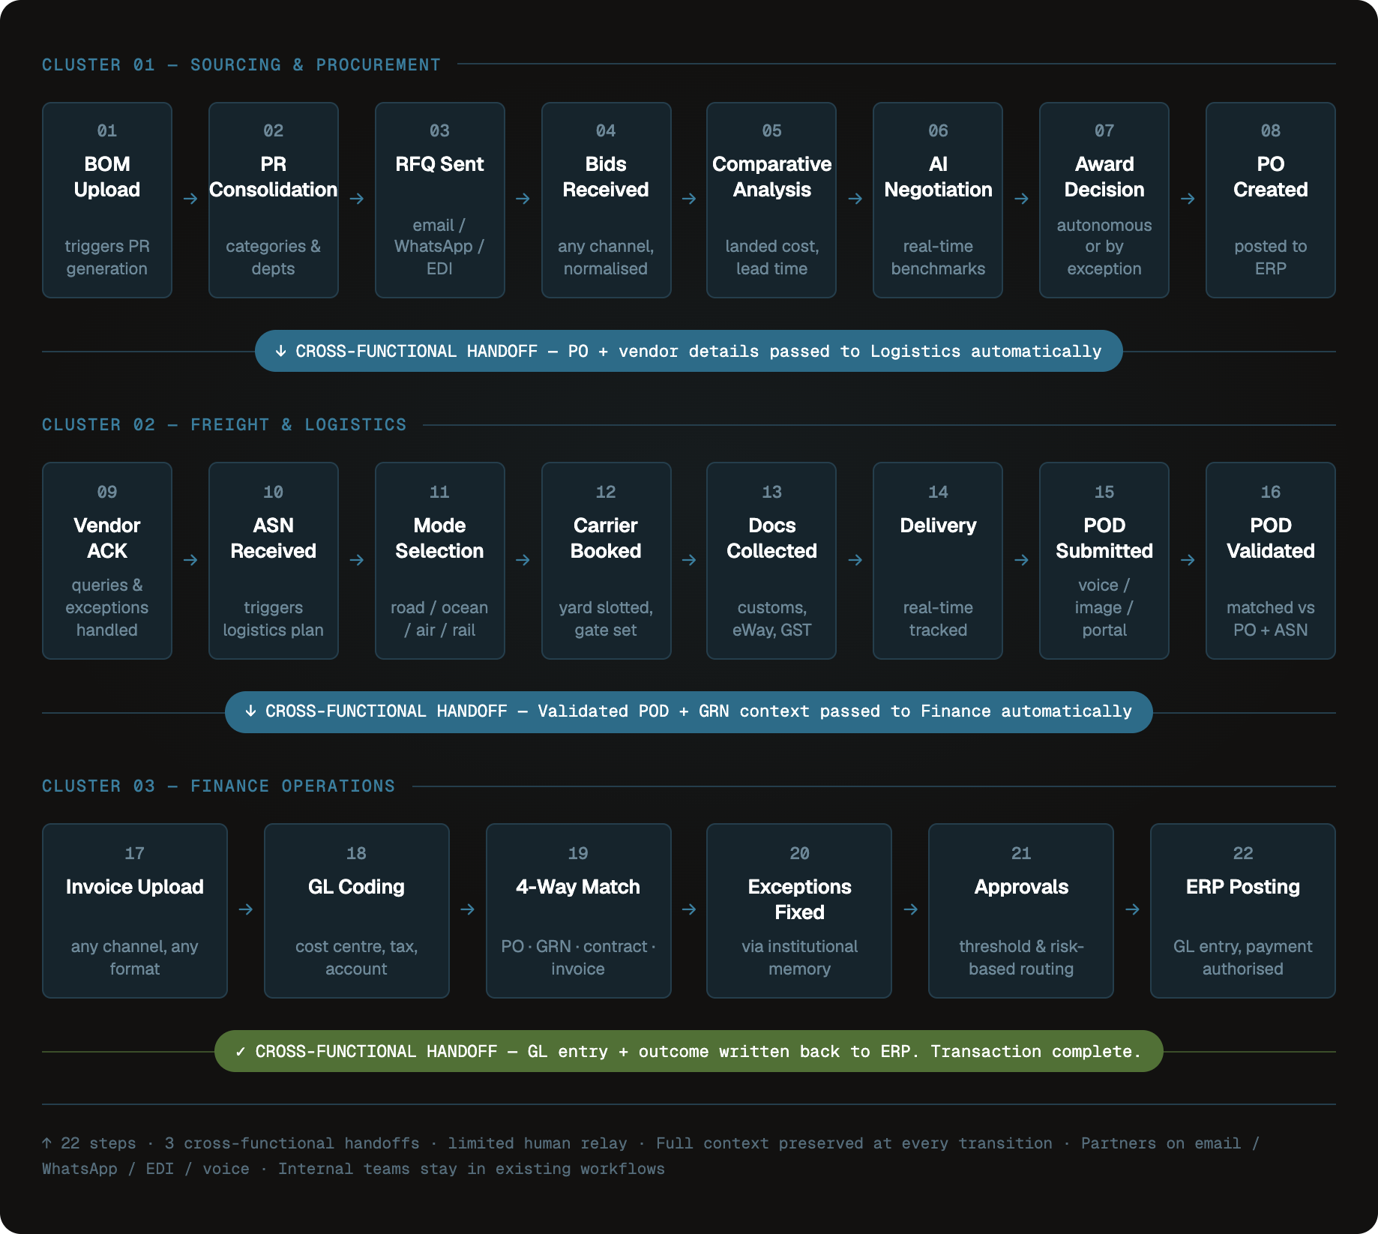Click the arrow between BOM Upload and PR Consolidation
Screen dimensions: 1378x1234
tap(190, 199)
